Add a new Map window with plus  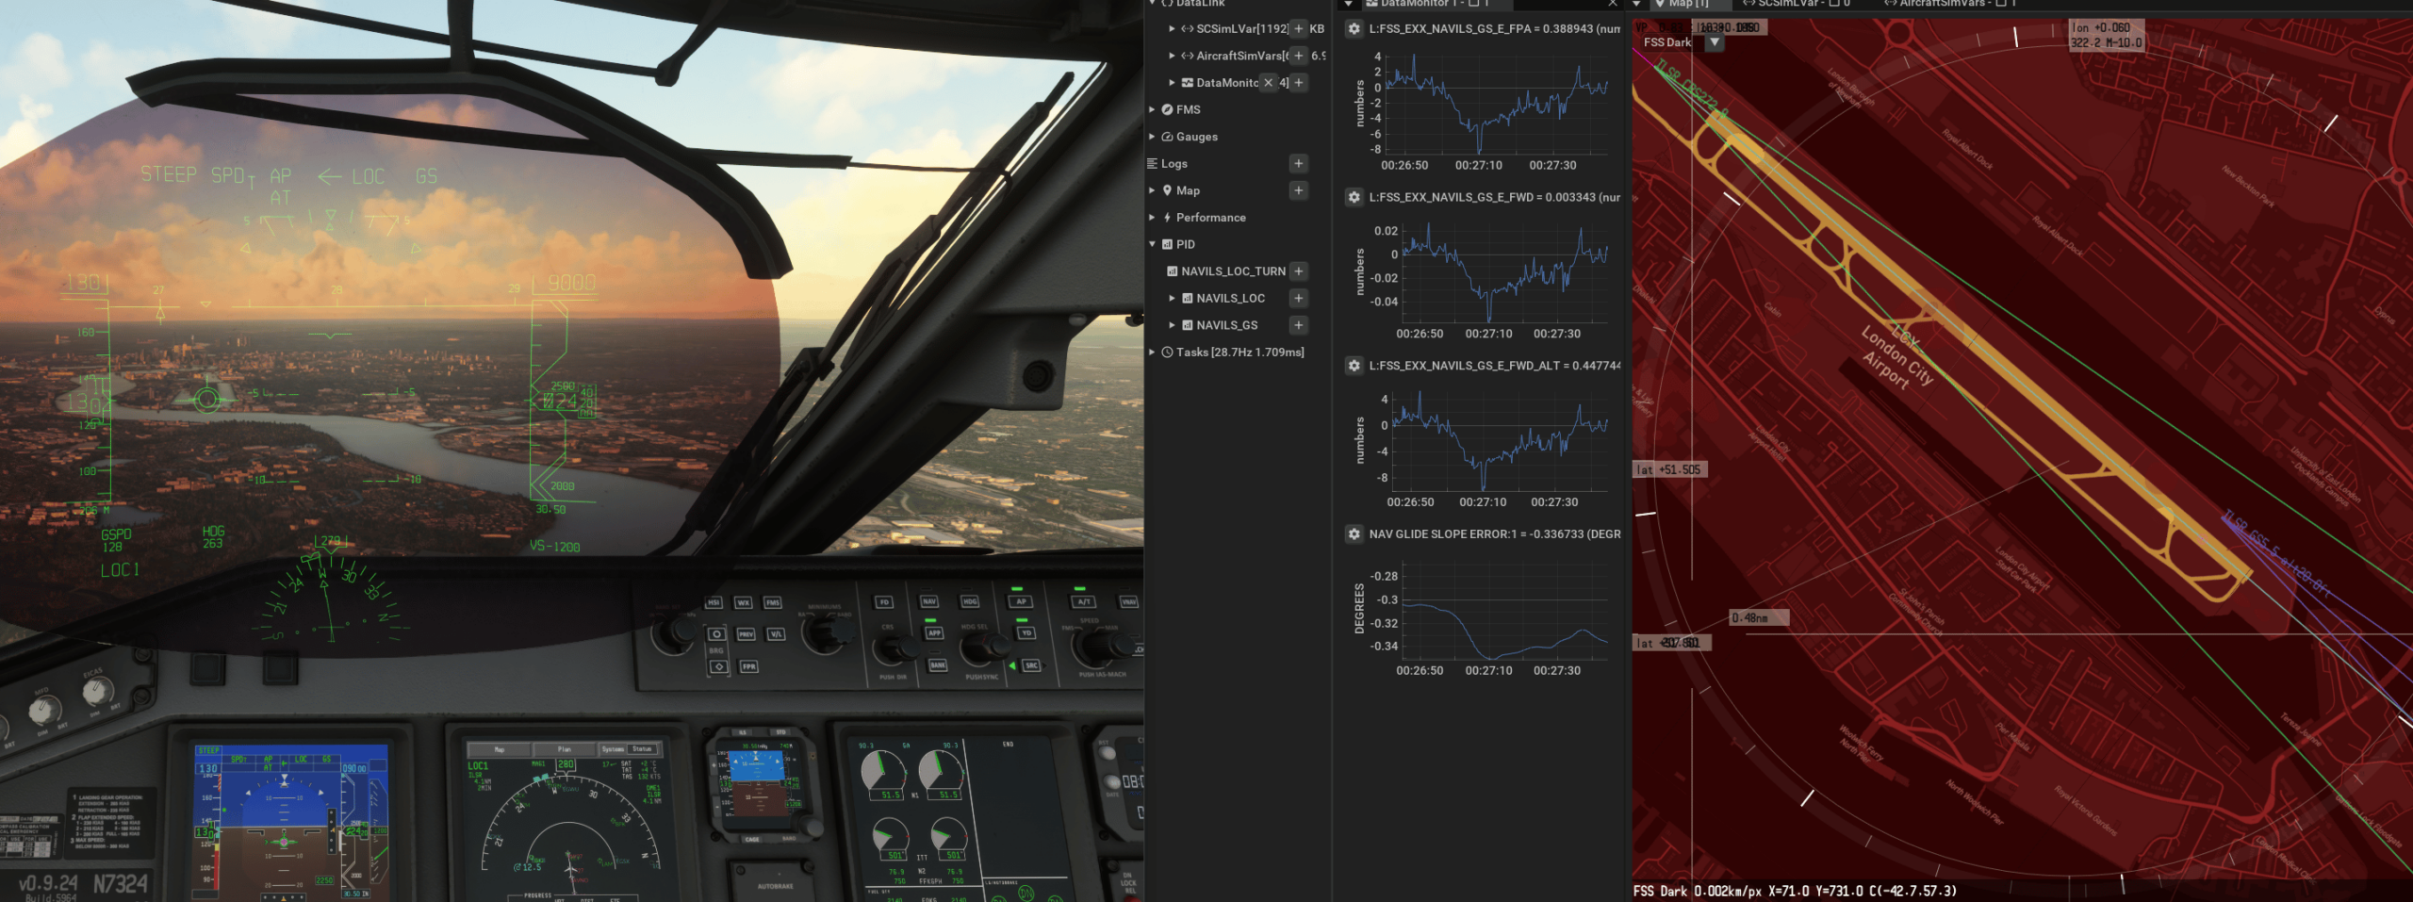tap(1298, 190)
